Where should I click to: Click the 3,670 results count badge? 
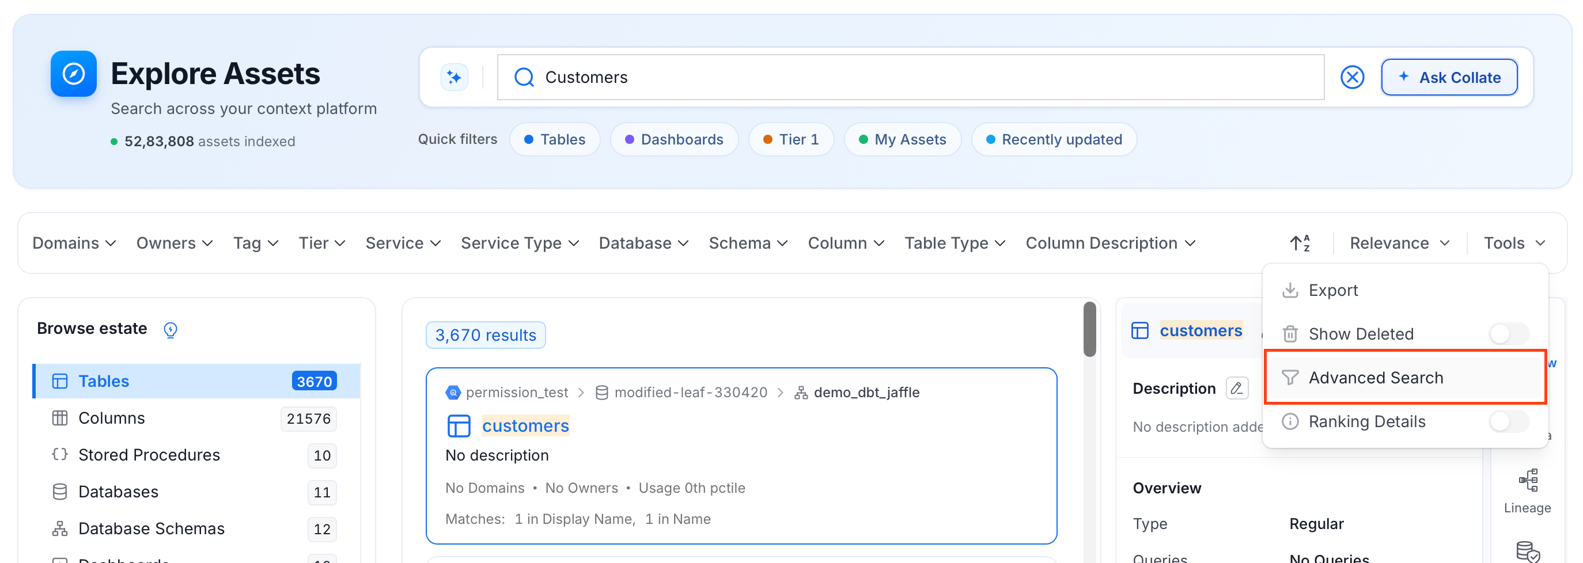click(x=486, y=335)
